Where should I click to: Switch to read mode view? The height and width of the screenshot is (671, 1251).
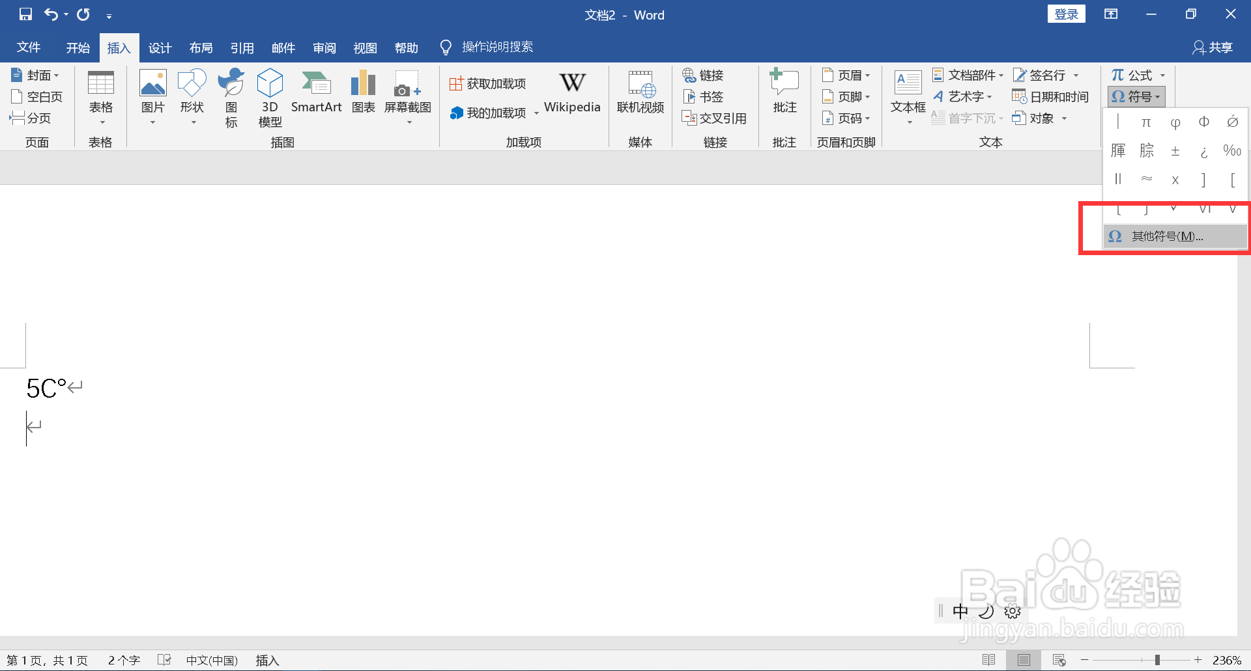click(x=990, y=659)
